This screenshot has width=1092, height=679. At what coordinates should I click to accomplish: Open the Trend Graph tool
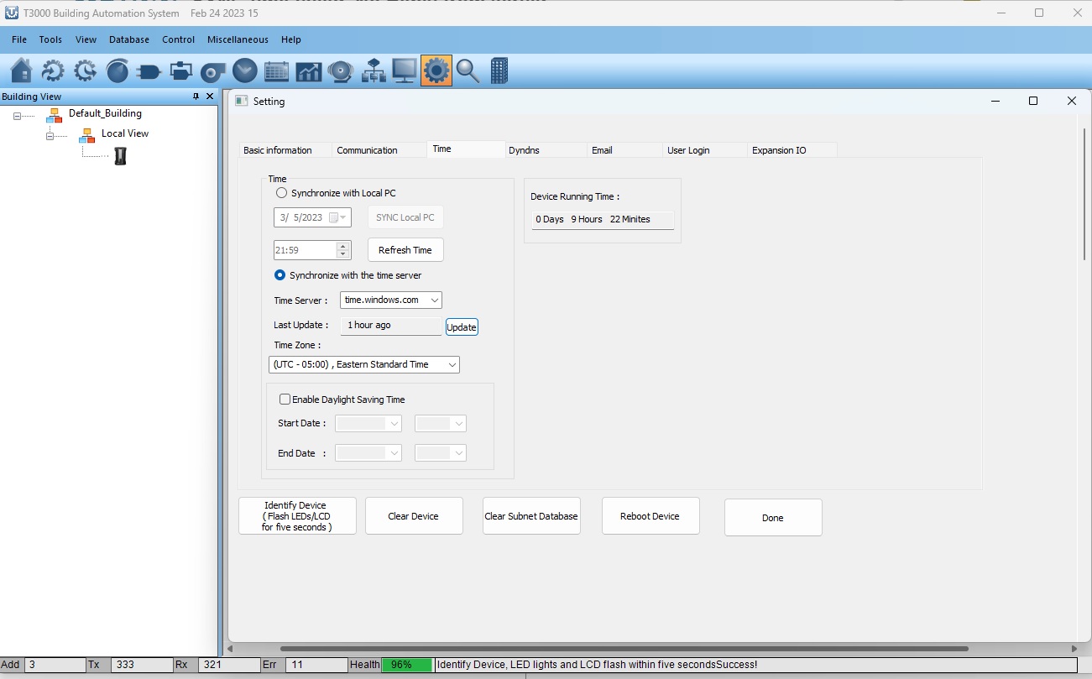coord(308,71)
